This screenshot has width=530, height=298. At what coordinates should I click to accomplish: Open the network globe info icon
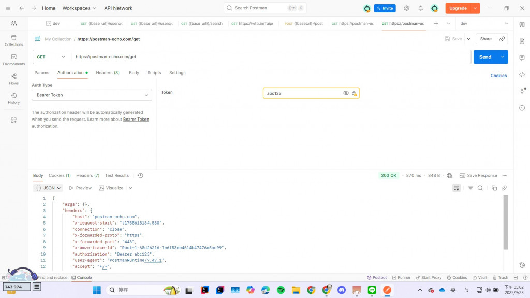[x=449, y=176]
